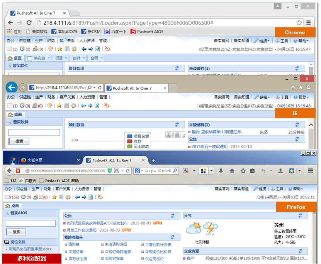The height and width of the screenshot is (264, 321).
Task: Toggle the 收款 red legend swatch
Action: coord(129,141)
